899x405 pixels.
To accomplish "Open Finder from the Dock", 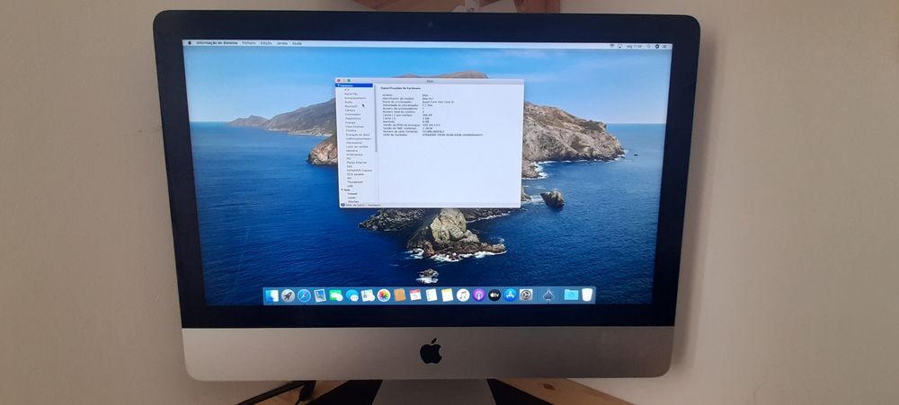I will pyautogui.click(x=271, y=295).
